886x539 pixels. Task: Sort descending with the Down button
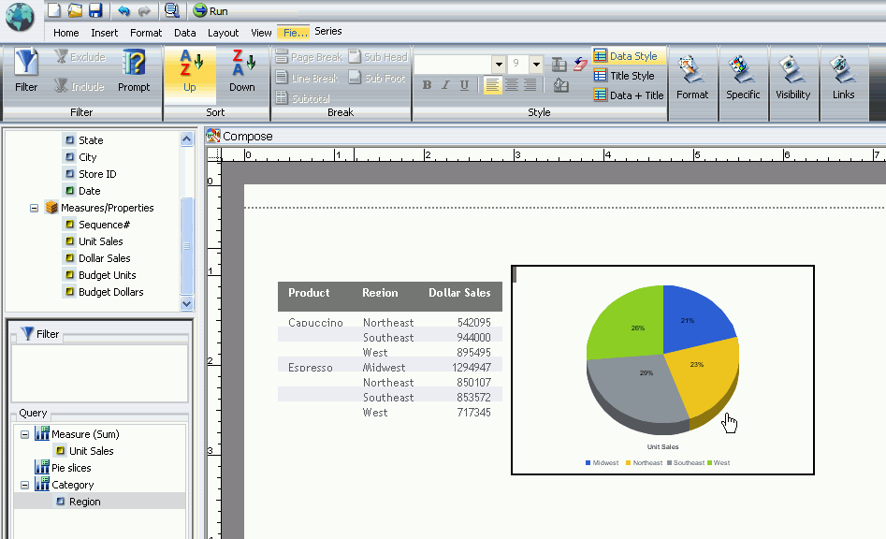(x=241, y=70)
